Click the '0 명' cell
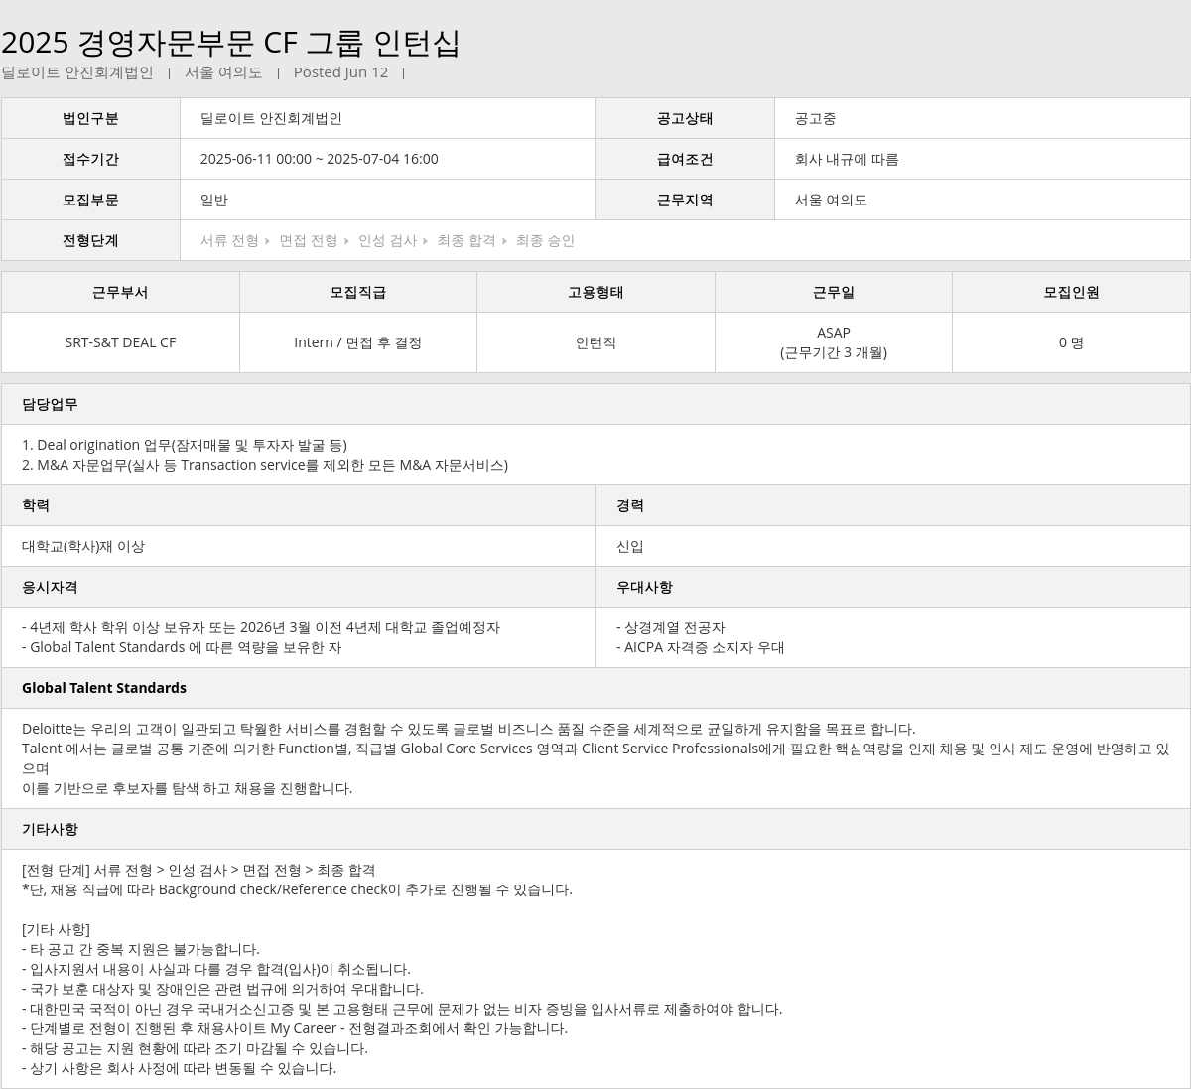This screenshot has height=1089, width=1191. tap(1071, 342)
